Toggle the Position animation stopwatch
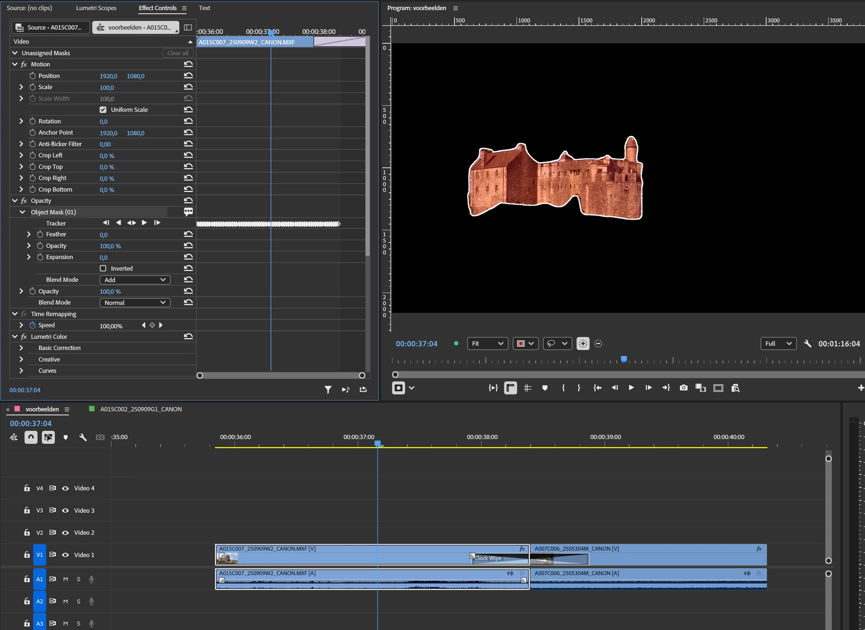 point(32,76)
